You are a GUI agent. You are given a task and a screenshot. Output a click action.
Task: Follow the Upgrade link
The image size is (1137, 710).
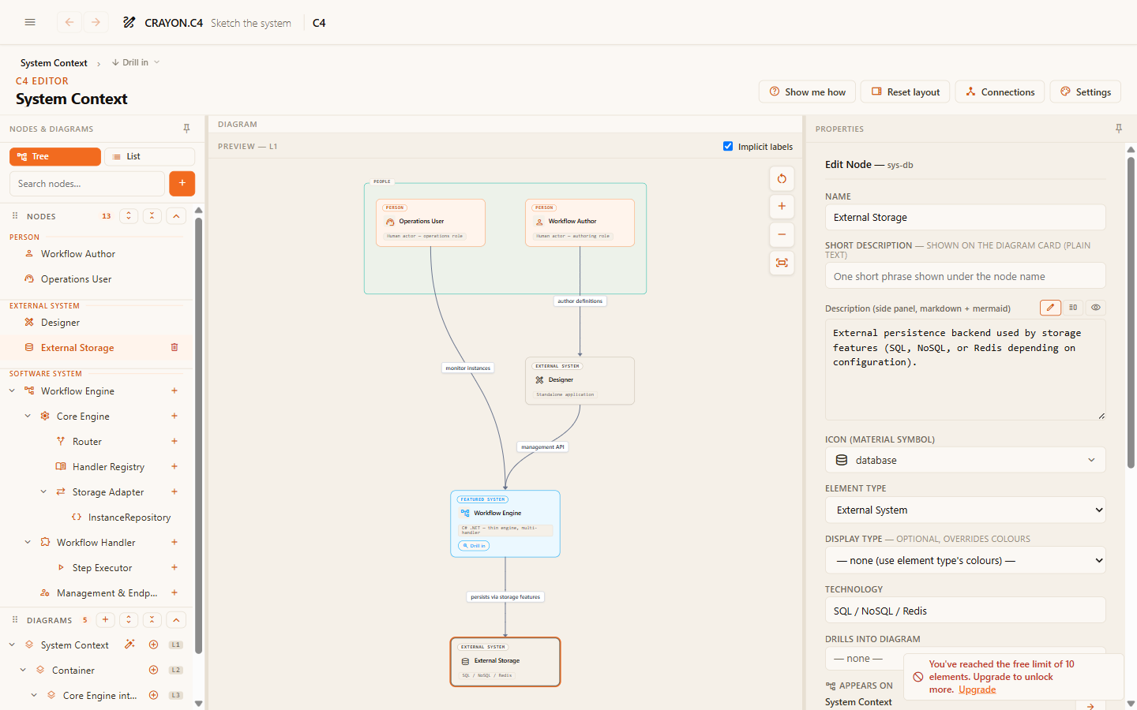pyautogui.click(x=977, y=689)
